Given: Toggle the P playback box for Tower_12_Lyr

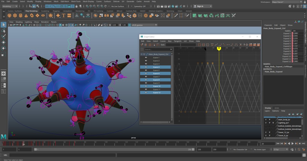Looking at the screenshot, I should (269, 132).
